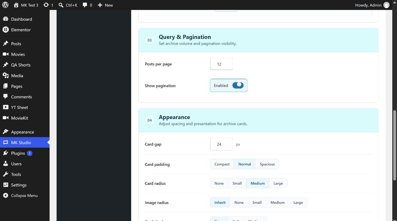Click the Plugins plug icon
397x221 pixels.
click(x=5, y=153)
